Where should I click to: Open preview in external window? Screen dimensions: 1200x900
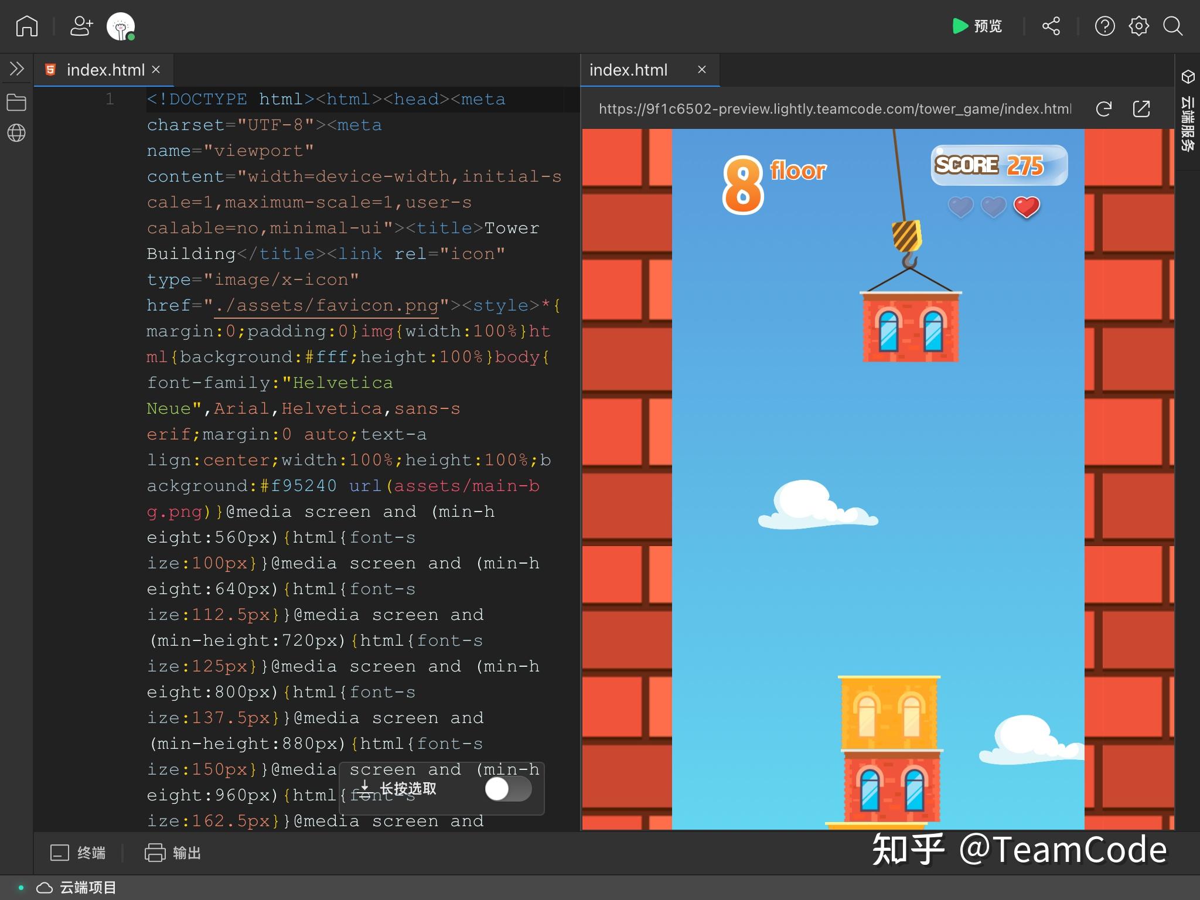[x=1141, y=109]
